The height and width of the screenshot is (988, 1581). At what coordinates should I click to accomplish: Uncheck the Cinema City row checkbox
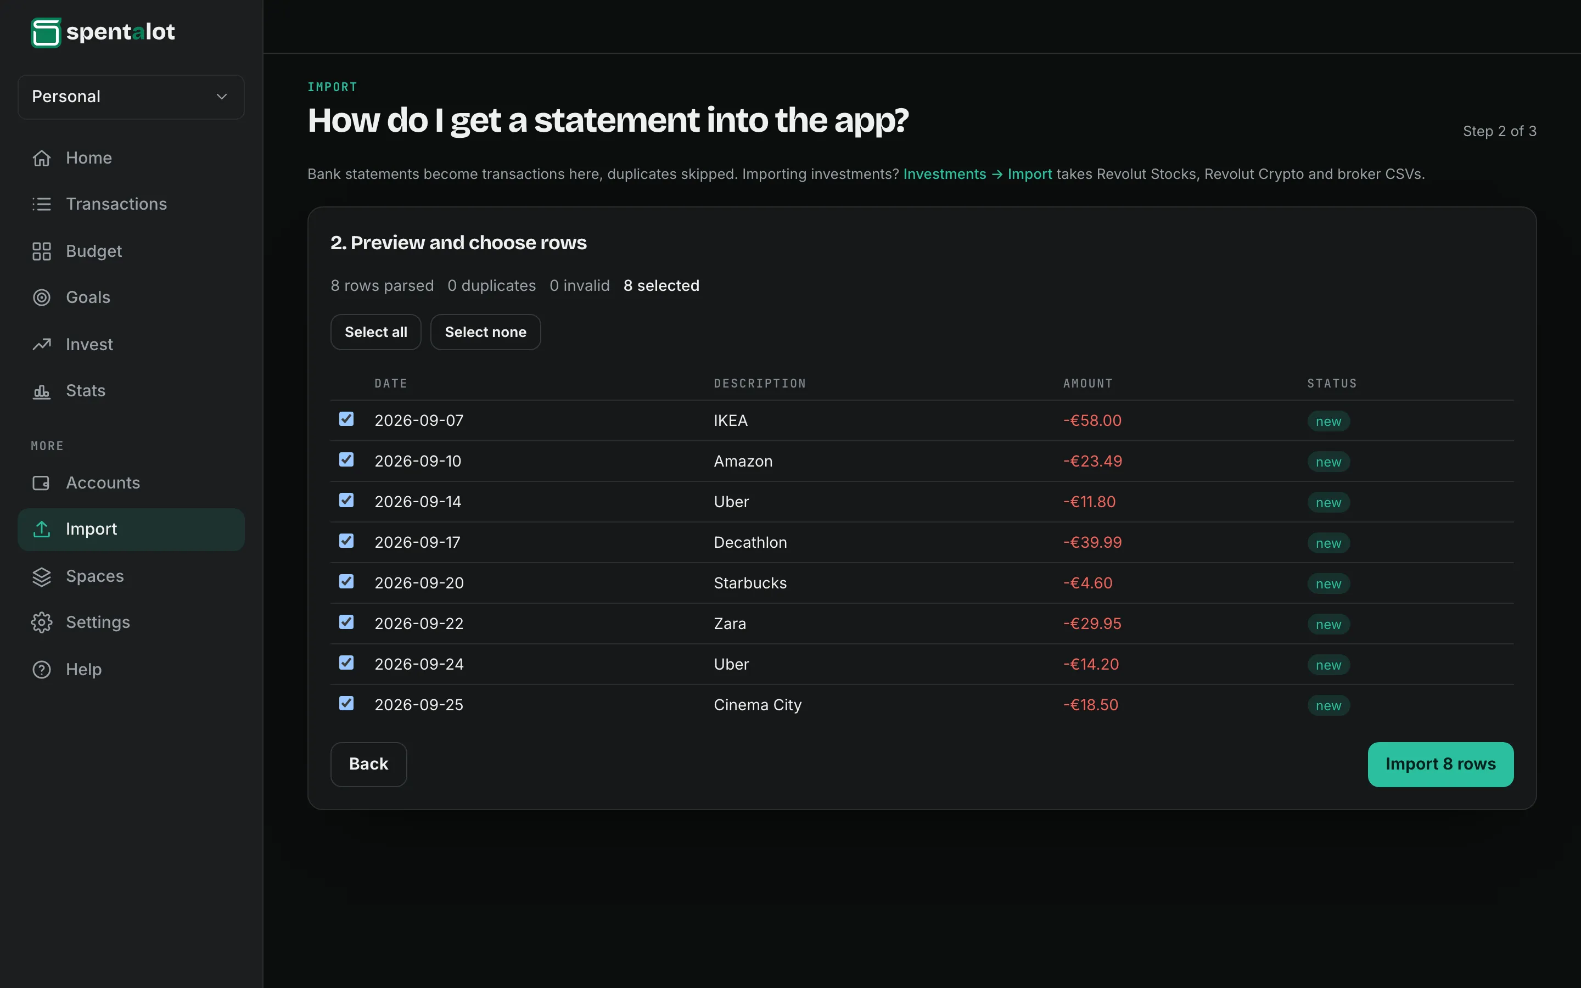pos(346,703)
